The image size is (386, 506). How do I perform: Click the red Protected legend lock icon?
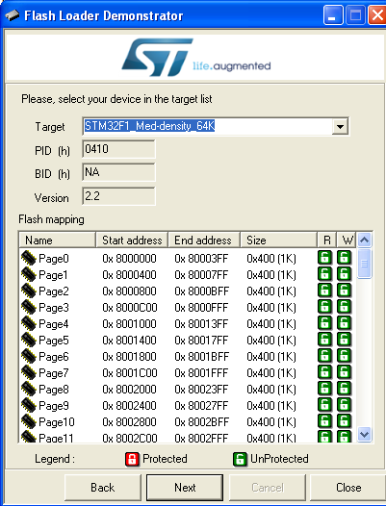click(x=132, y=459)
